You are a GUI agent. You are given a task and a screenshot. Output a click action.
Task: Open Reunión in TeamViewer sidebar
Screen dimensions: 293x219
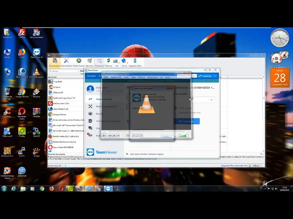pos(105,113)
